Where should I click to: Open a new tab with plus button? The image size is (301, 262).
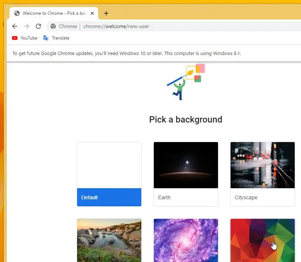(106, 13)
